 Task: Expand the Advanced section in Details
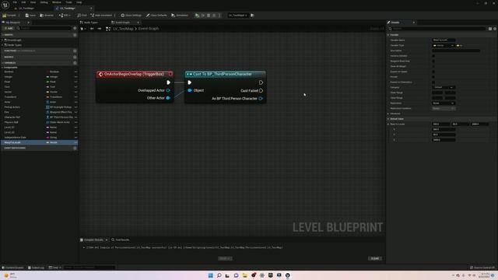click(388, 114)
